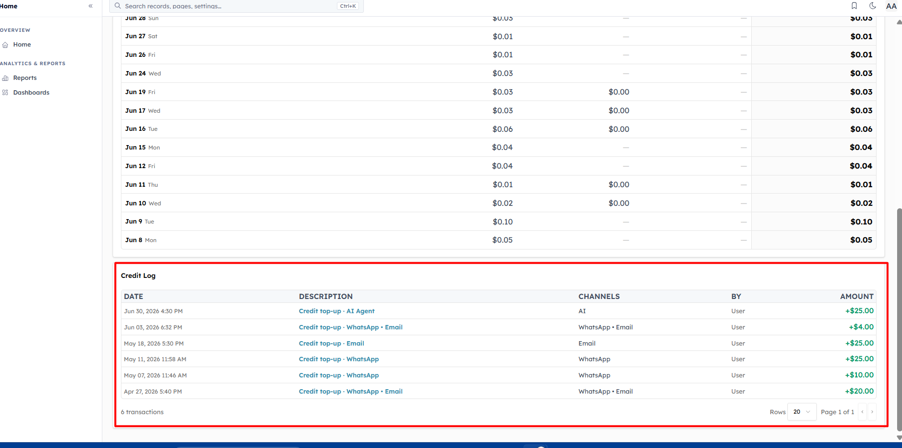
Task: Click the Ctrl+K shortcut badge
Action: 348,6
